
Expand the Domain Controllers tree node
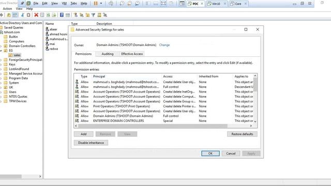click(1, 46)
